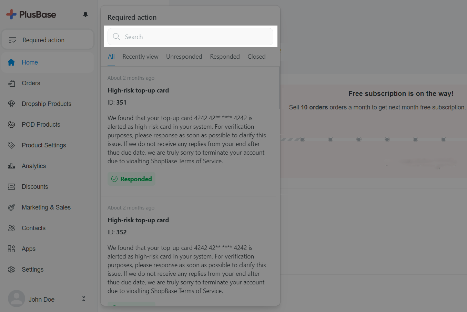Click the Discounts ticket icon

click(x=11, y=187)
